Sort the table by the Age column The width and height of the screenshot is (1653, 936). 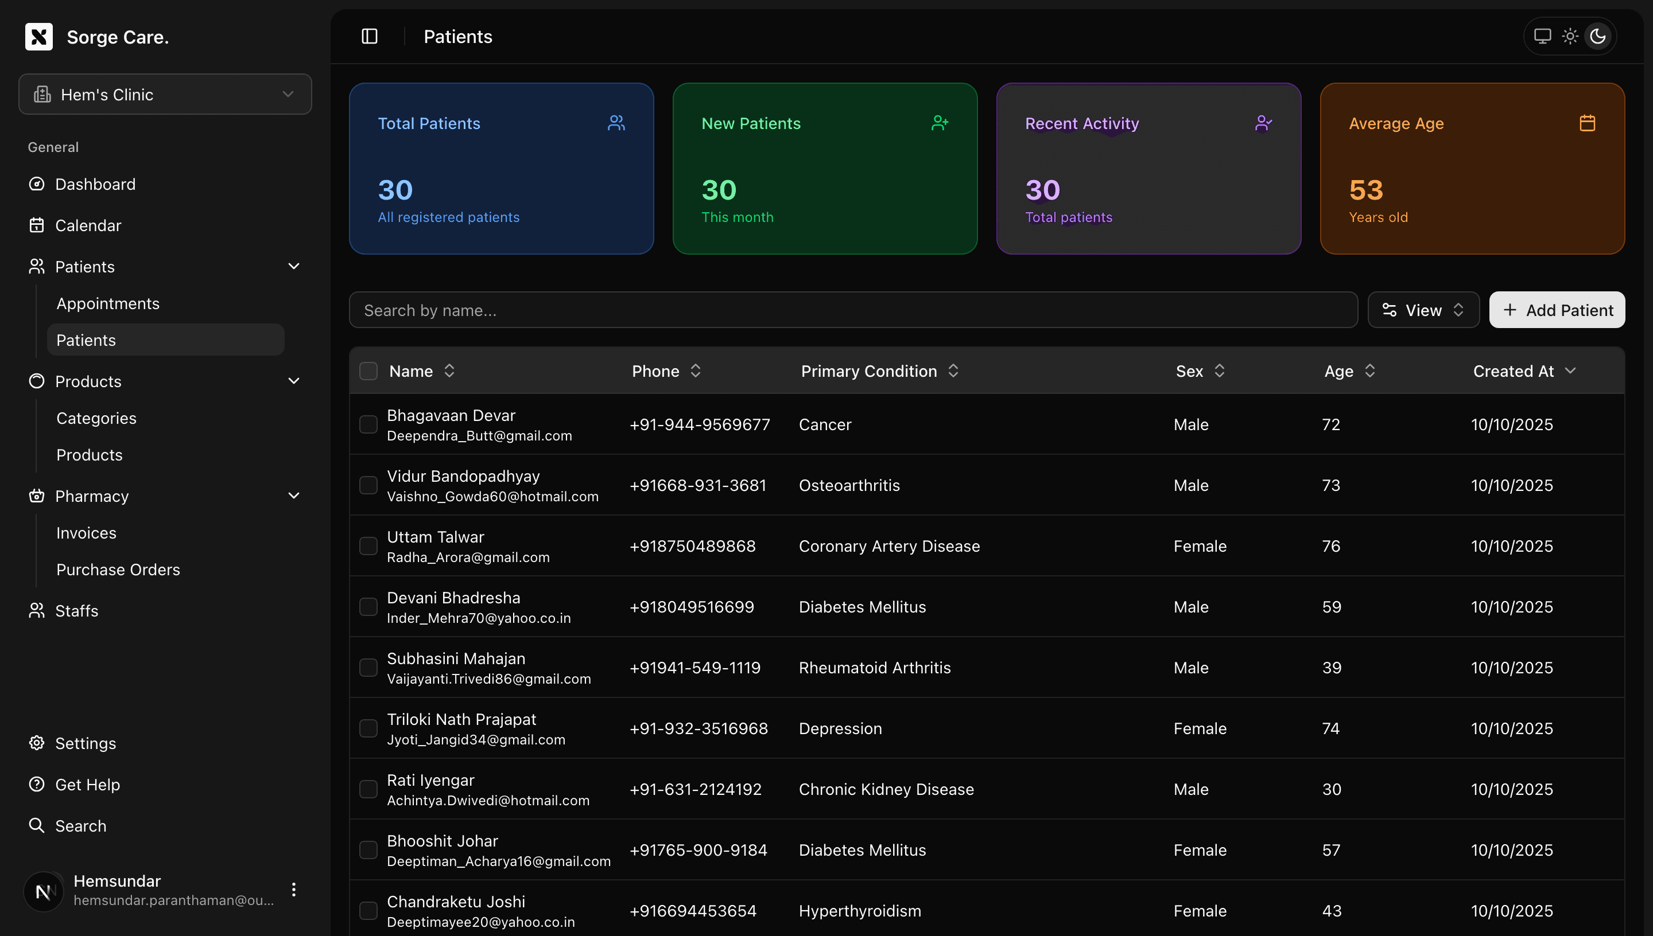pos(1349,370)
